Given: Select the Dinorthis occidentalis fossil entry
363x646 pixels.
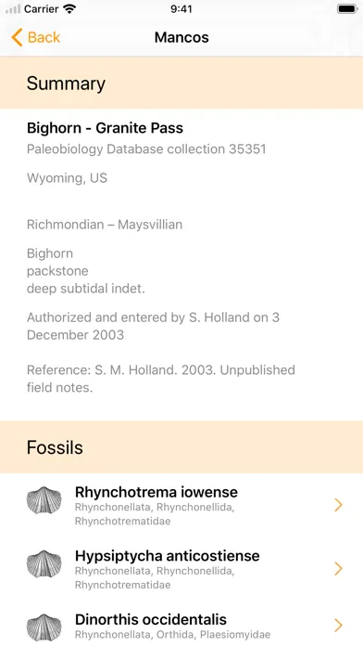Looking at the screenshot, I should point(181,626).
